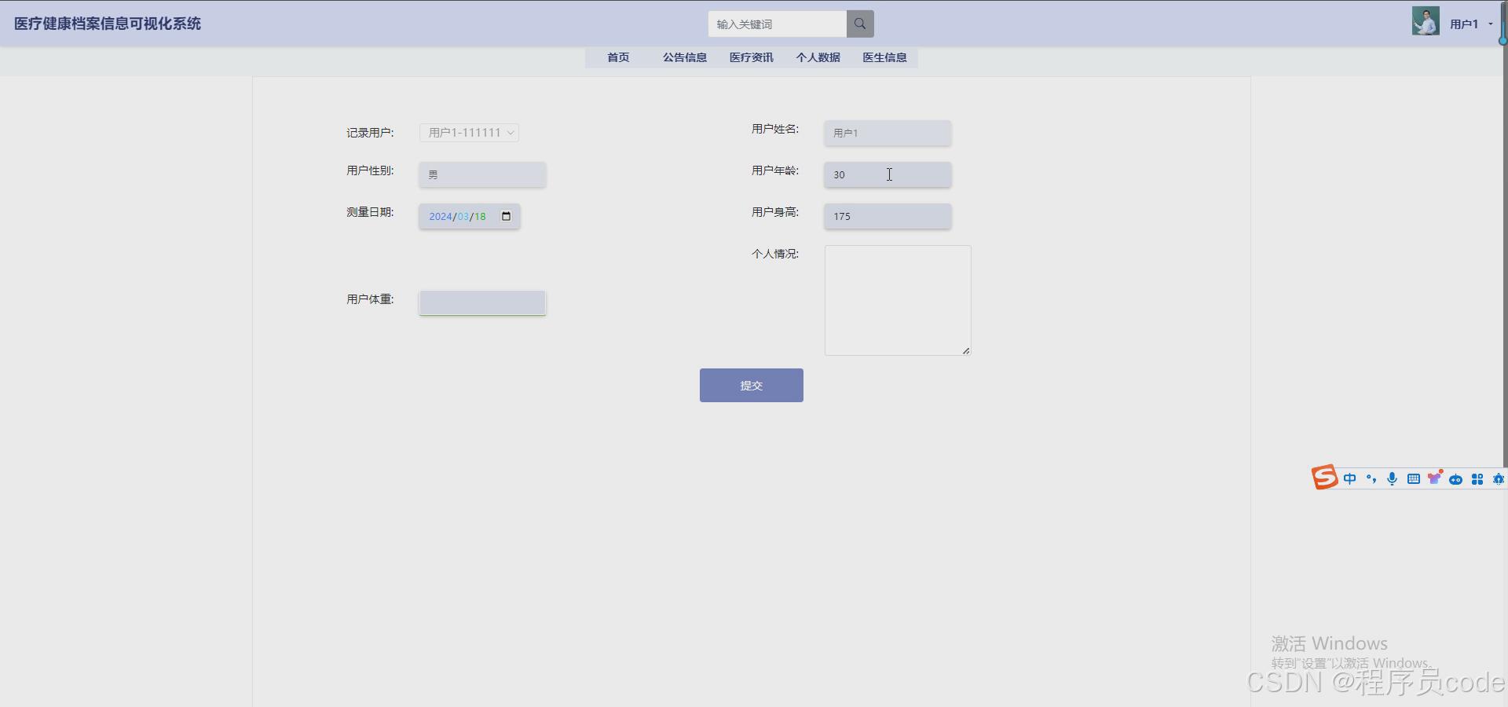
Task: Switch to the 公告信息 tab
Action: 683,57
